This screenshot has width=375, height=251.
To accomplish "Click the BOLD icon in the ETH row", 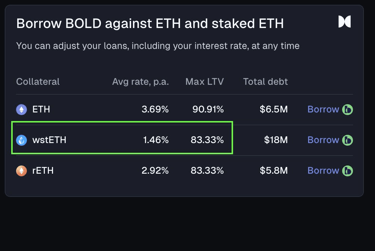I will (x=347, y=109).
